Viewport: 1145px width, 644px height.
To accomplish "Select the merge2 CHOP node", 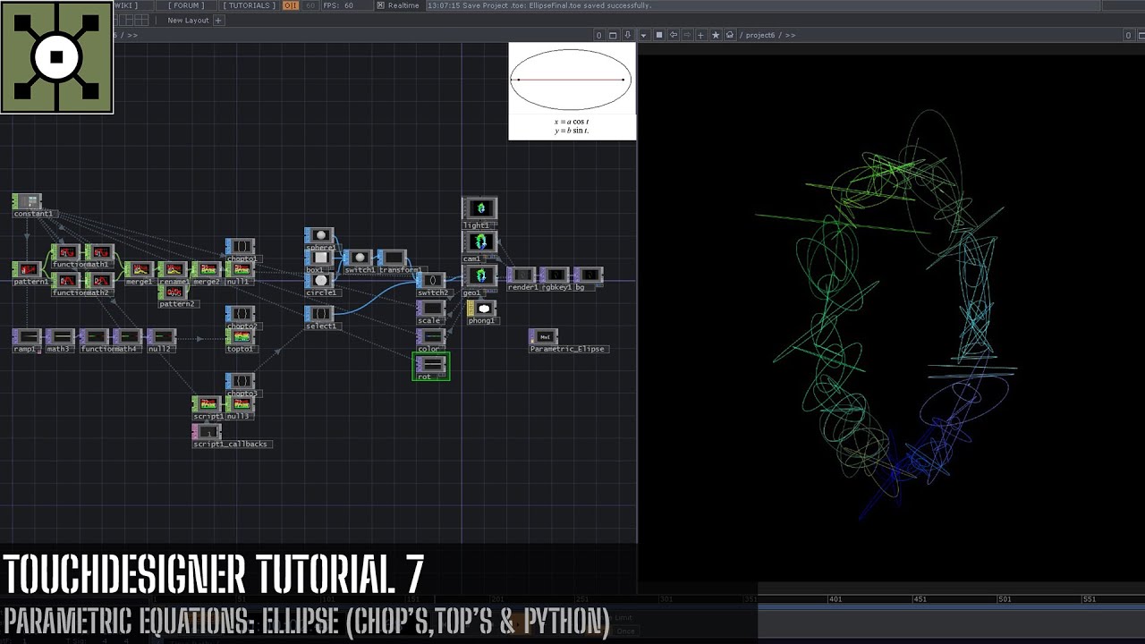I will pyautogui.click(x=206, y=269).
